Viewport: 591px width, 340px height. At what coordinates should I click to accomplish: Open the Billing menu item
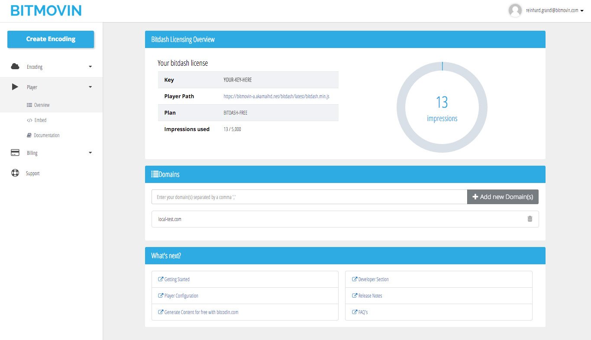click(x=32, y=153)
